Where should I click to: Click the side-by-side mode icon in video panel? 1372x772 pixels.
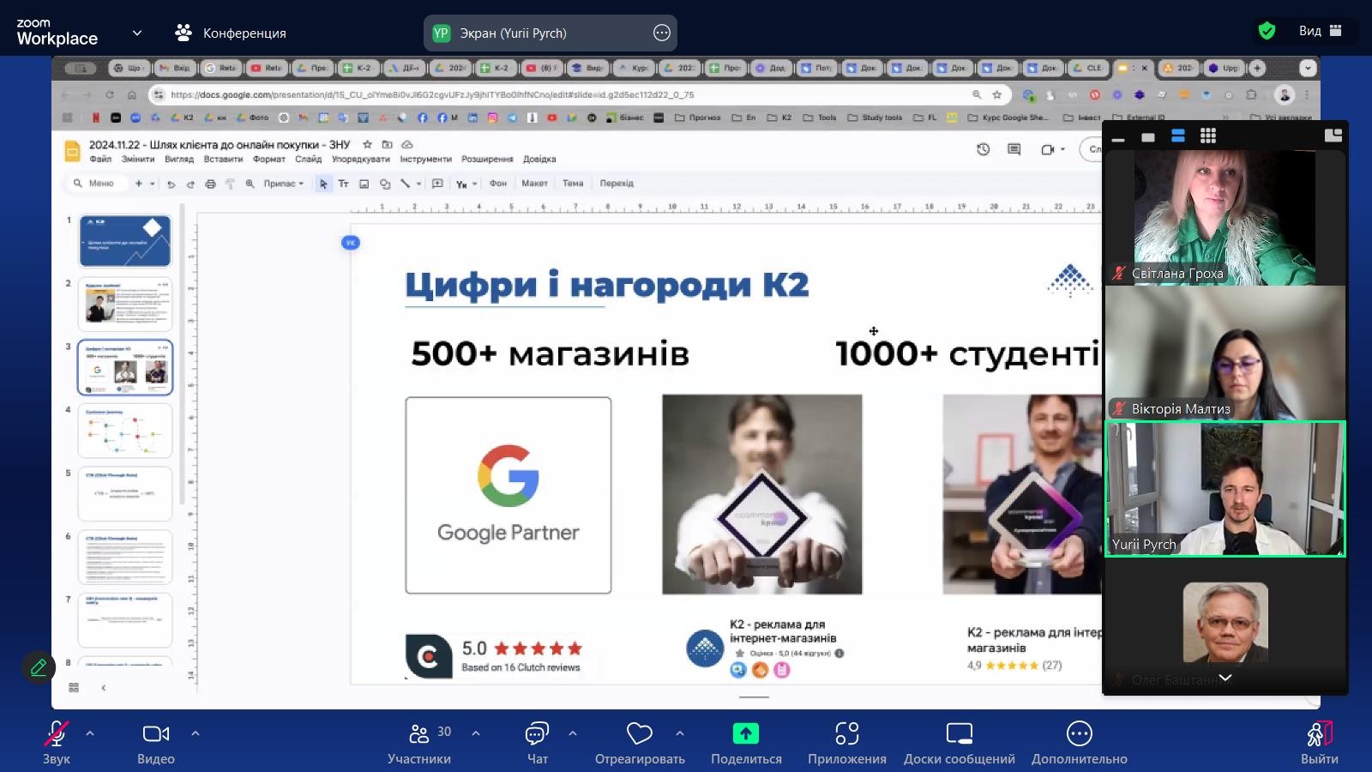(1333, 135)
